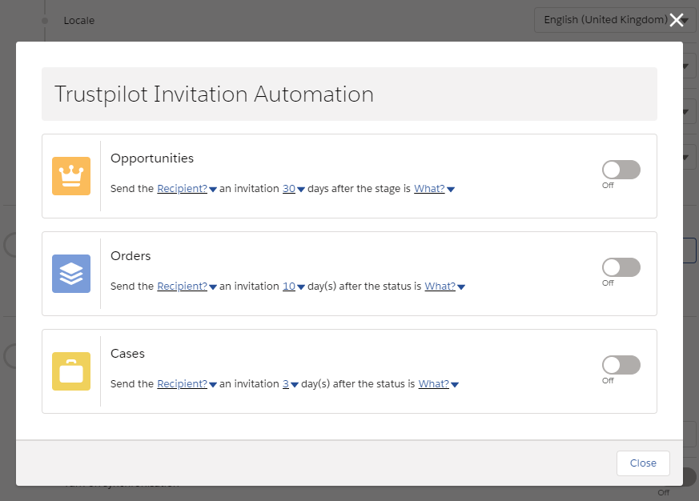Open the Recipient dropdown for Opportunities
This screenshot has height=501, width=699.
[x=183, y=188]
